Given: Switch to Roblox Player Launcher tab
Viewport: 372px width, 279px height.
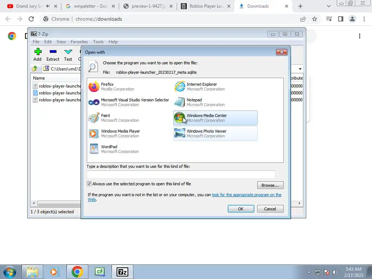Looking at the screenshot, I should (206, 6).
